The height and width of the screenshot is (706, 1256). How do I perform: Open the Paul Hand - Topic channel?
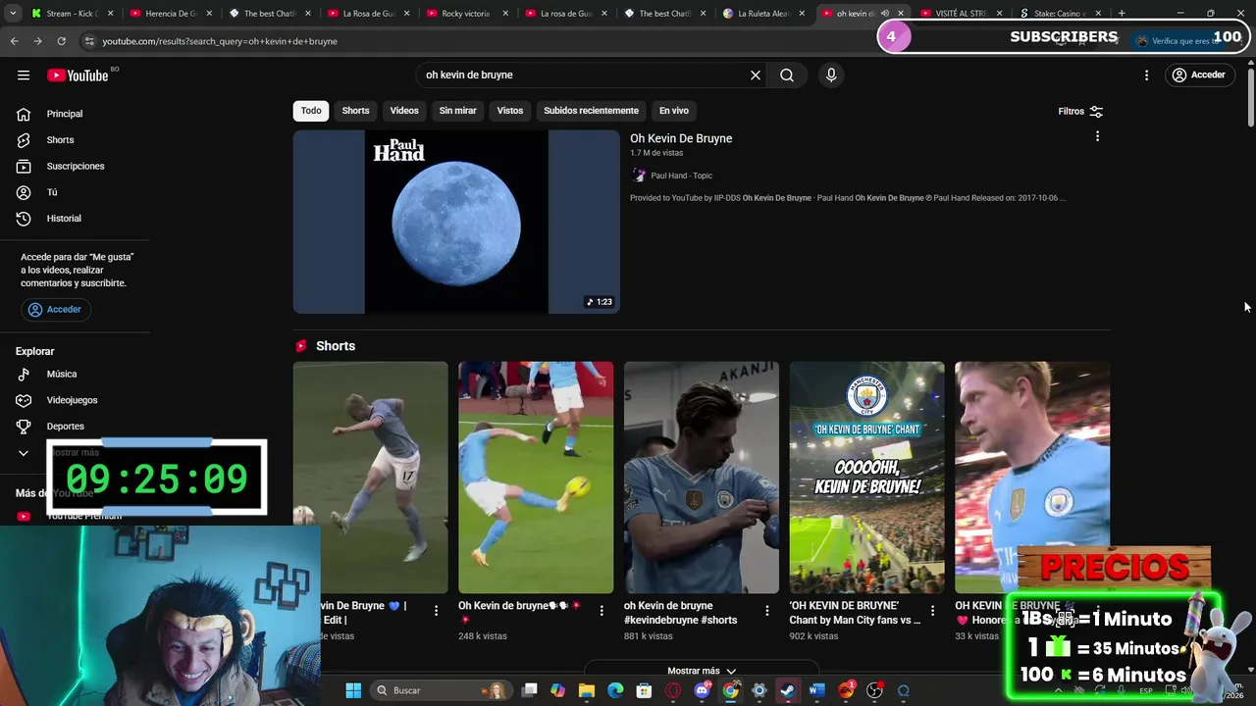681,176
